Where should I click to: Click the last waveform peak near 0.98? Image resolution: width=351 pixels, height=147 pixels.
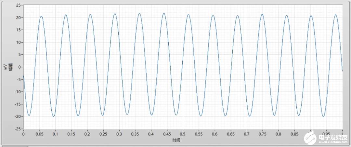335,15
